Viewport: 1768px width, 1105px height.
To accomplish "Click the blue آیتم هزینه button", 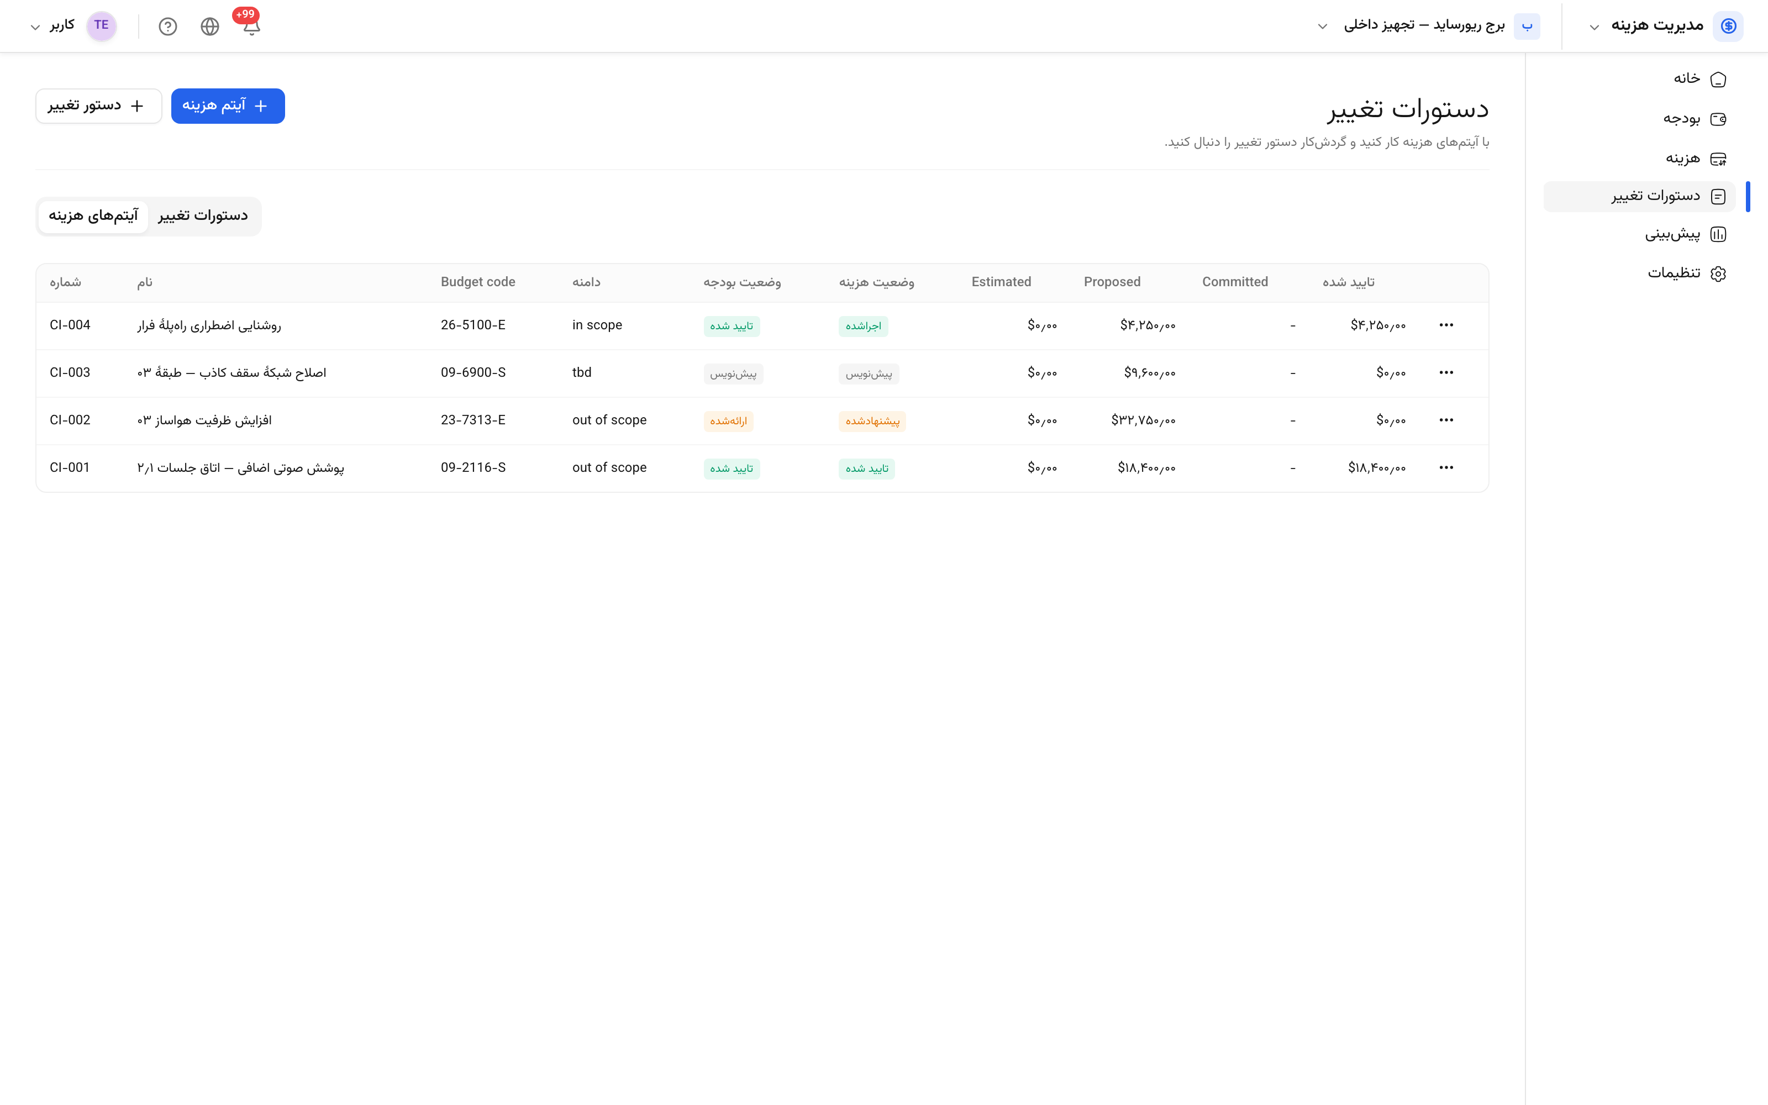I will 228,106.
